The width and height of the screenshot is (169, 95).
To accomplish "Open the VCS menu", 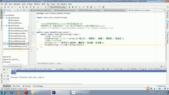I will [x=58, y=4].
